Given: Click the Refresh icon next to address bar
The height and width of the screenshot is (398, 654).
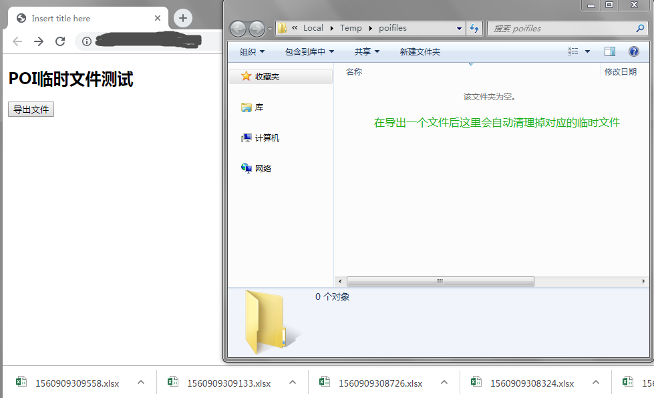Looking at the screenshot, I should tap(474, 28).
